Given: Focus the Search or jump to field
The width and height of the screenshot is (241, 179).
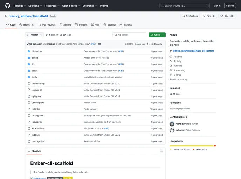Looking at the screenshot, I should (x=185, y=6).
